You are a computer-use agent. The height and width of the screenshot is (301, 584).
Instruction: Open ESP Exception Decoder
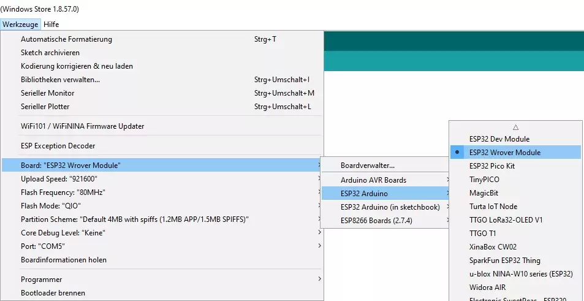click(x=162, y=146)
